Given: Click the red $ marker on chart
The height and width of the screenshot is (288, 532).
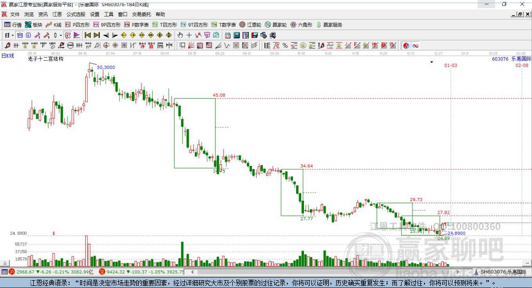Looking at the screenshot, I should point(54,233).
